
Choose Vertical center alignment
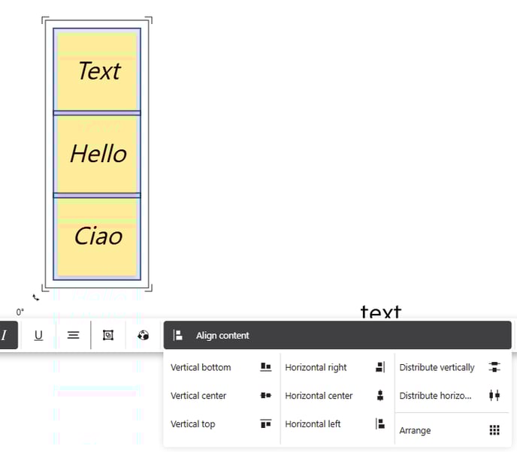tap(221, 396)
